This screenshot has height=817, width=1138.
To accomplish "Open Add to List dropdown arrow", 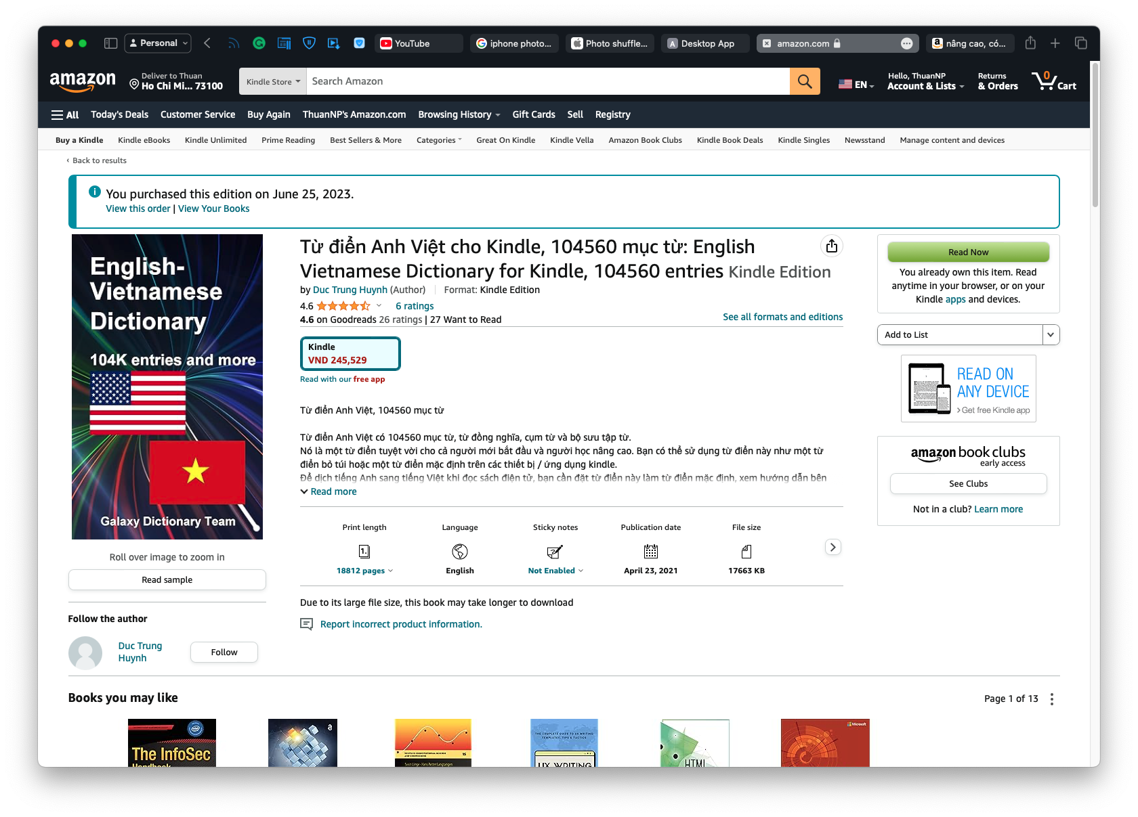I will click(1051, 334).
